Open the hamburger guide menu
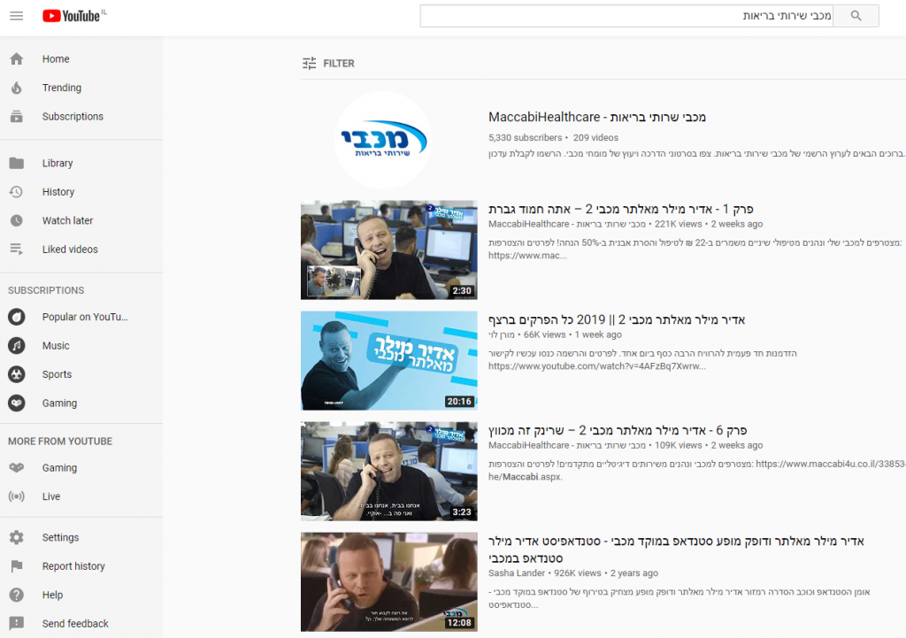The image size is (906, 638). click(16, 16)
